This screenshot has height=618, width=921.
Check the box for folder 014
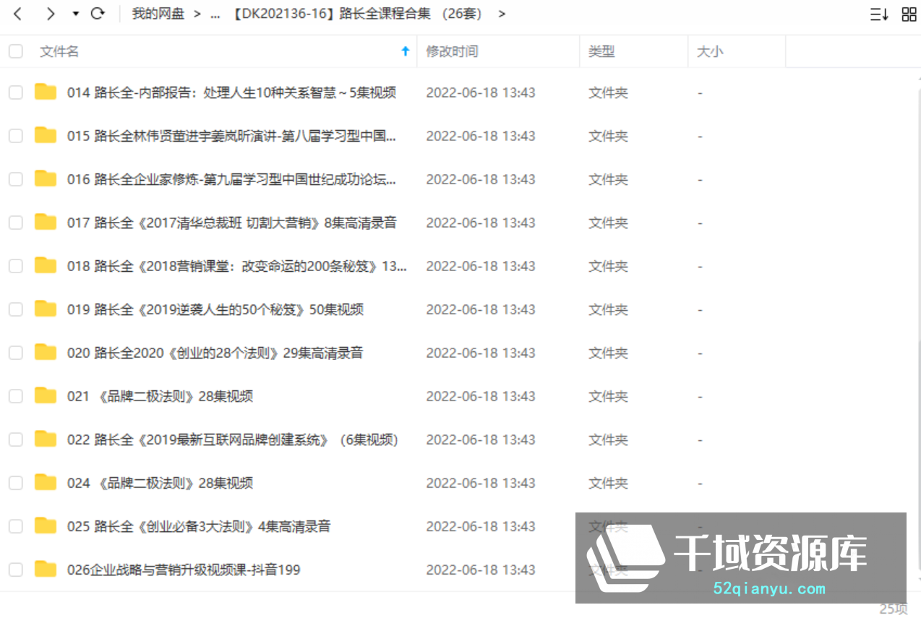point(15,93)
